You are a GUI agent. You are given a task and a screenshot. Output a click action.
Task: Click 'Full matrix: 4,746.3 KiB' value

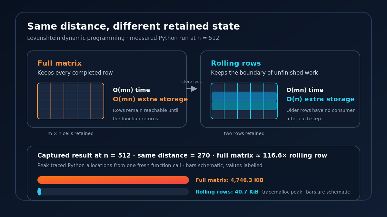[229, 180]
